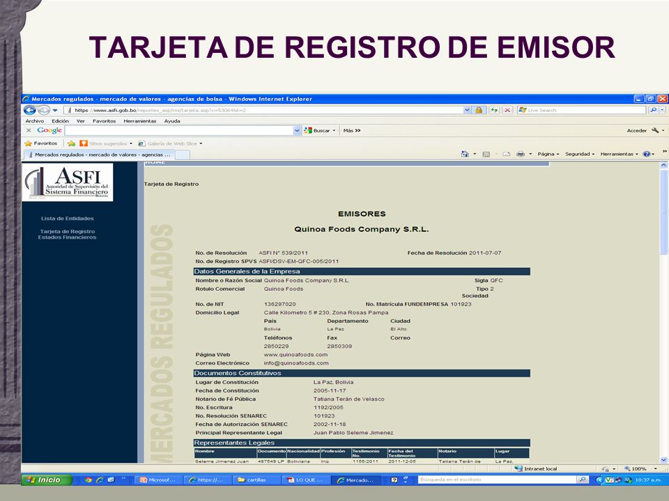Click Más on the Google toolbar

(351, 131)
